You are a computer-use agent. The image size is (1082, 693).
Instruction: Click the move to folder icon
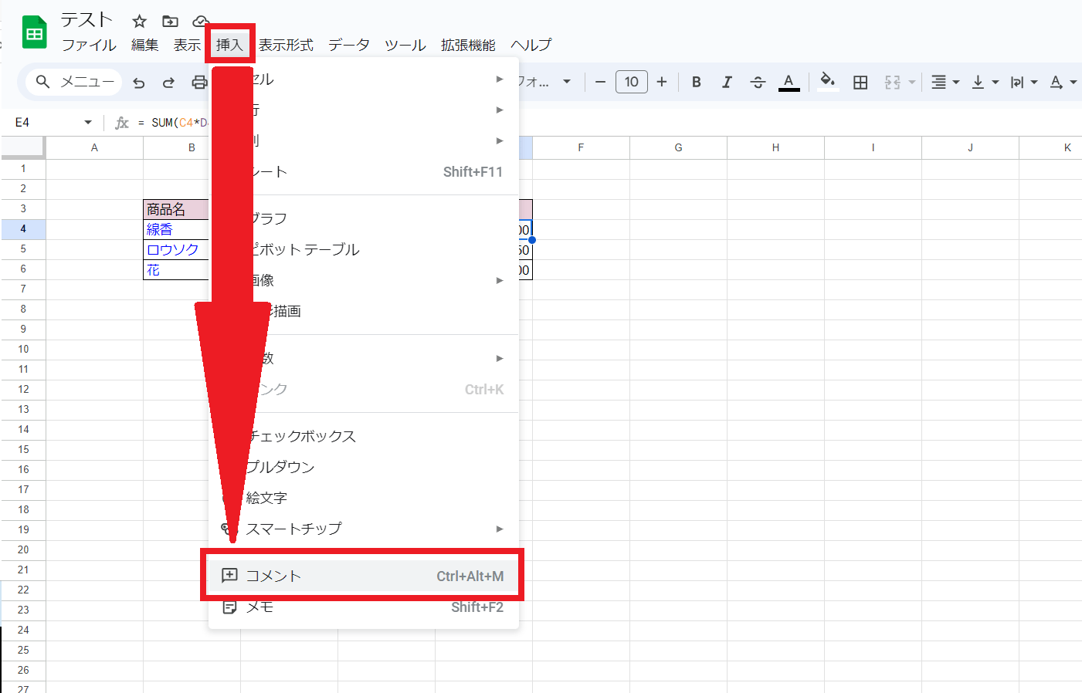click(x=170, y=21)
